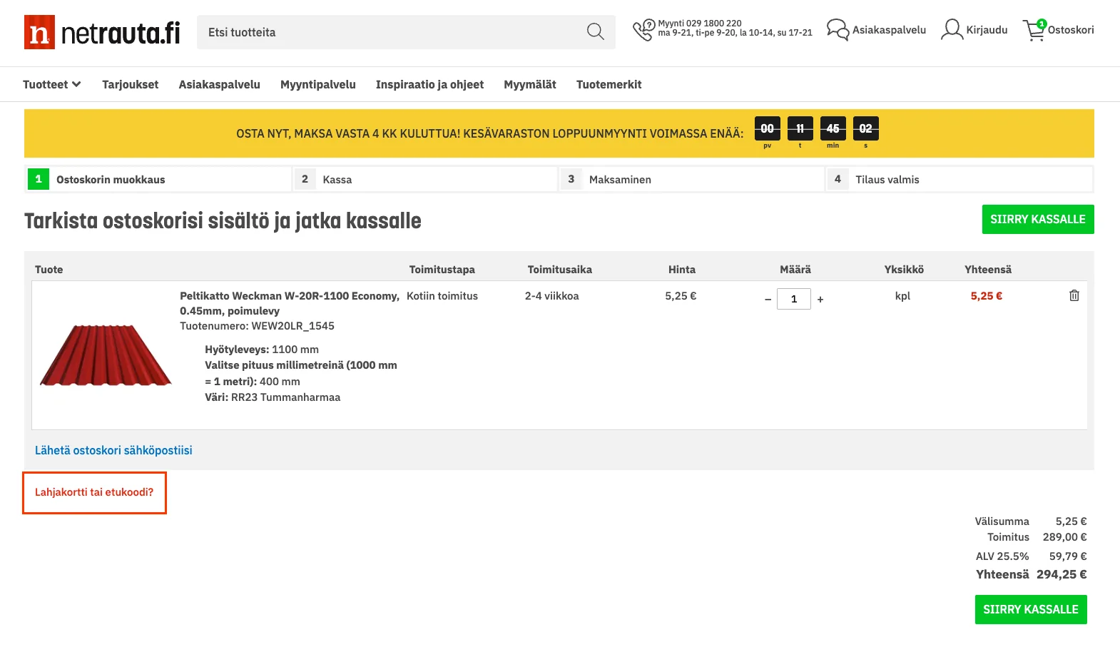Click the Määrä column header

tap(795, 270)
